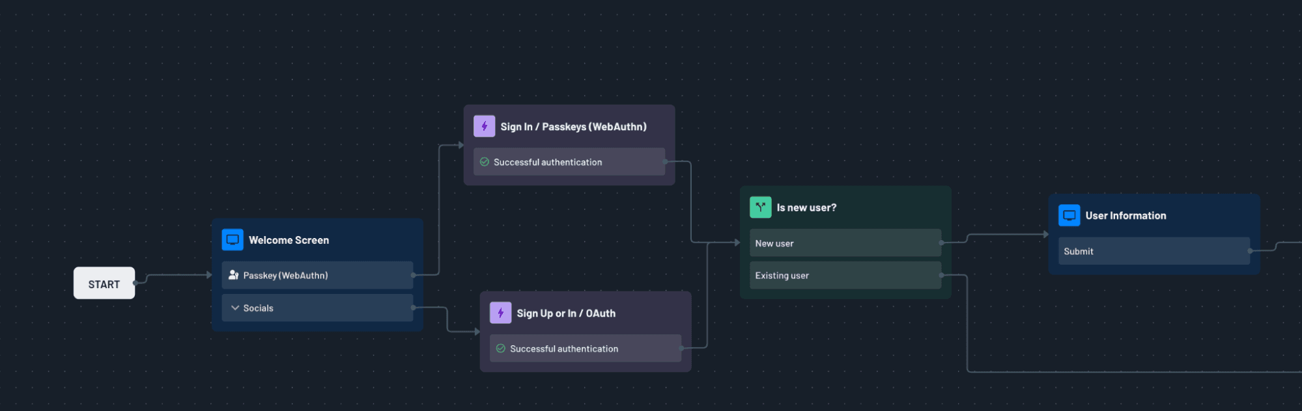Select the Existing user branch
This screenshot has width=1302, height=411.
click(845, 275)
